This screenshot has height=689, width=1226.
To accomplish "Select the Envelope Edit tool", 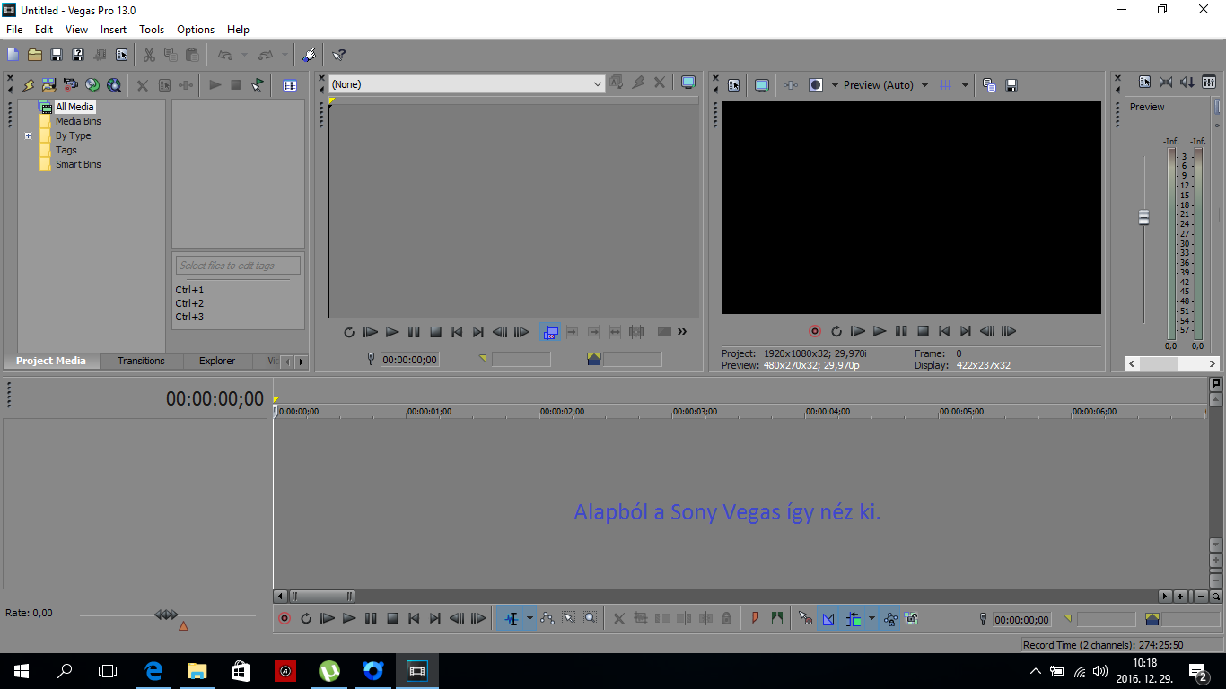I will tap(547, 618).
